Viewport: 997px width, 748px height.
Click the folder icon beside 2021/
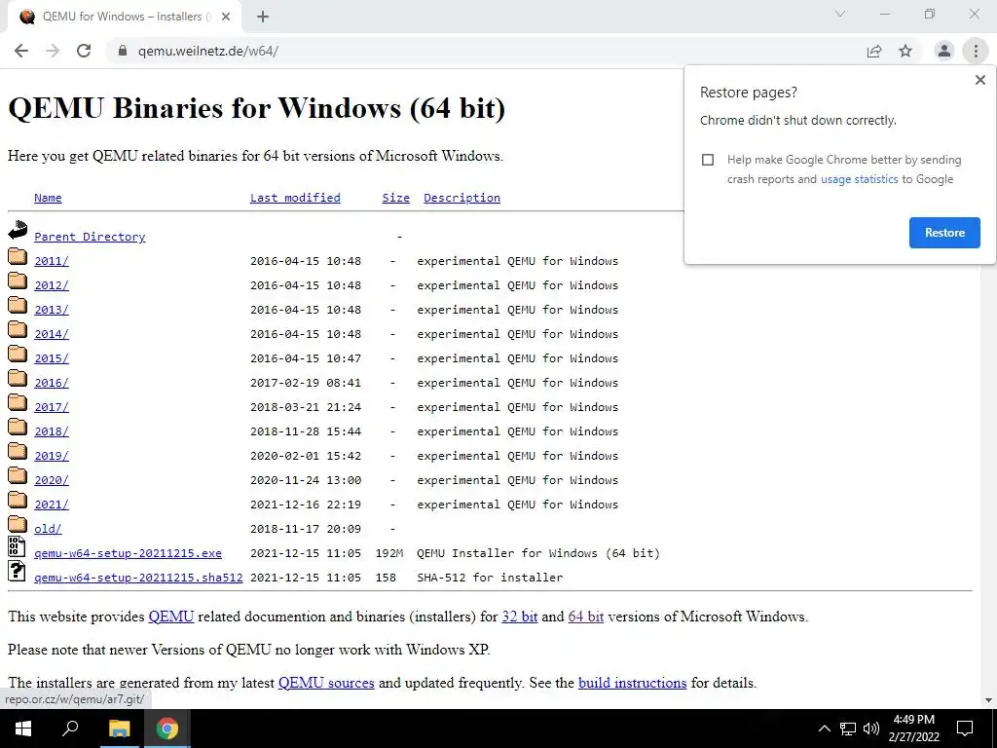18,500
